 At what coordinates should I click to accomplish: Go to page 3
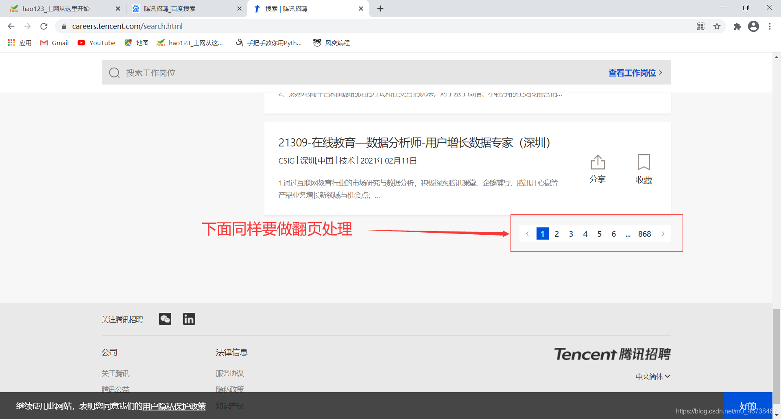point(571,234)
